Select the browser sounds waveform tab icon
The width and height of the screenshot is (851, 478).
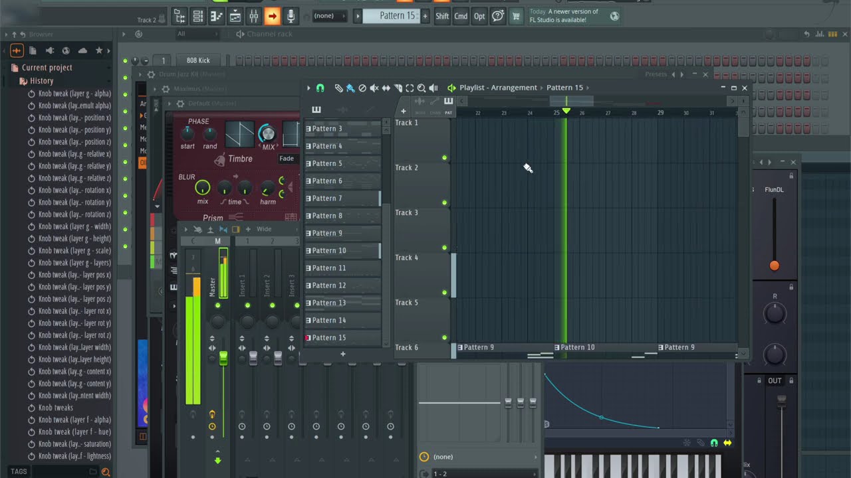point(17,50)
